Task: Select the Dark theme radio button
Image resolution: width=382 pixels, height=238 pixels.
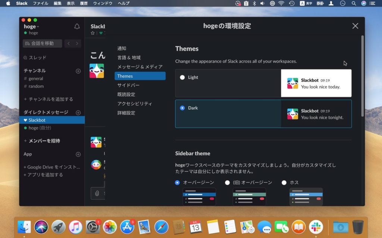Action: pos(182,108)
